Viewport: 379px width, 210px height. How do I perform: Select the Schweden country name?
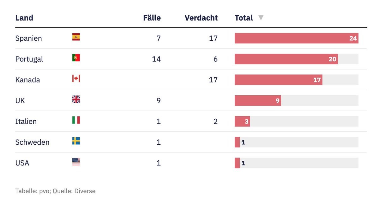32,142
